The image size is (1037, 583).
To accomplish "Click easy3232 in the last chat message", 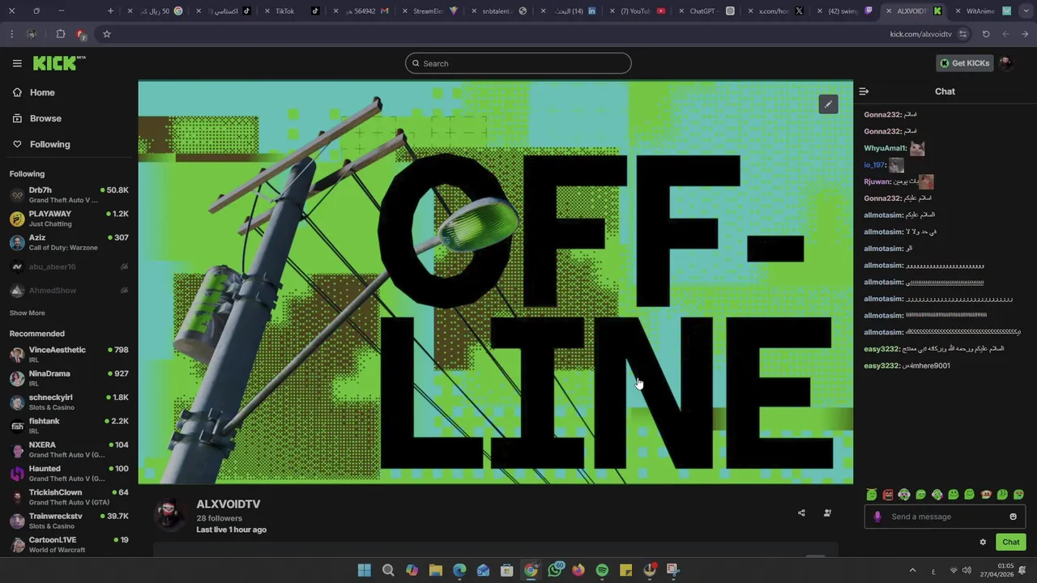I will coord(882,366).
